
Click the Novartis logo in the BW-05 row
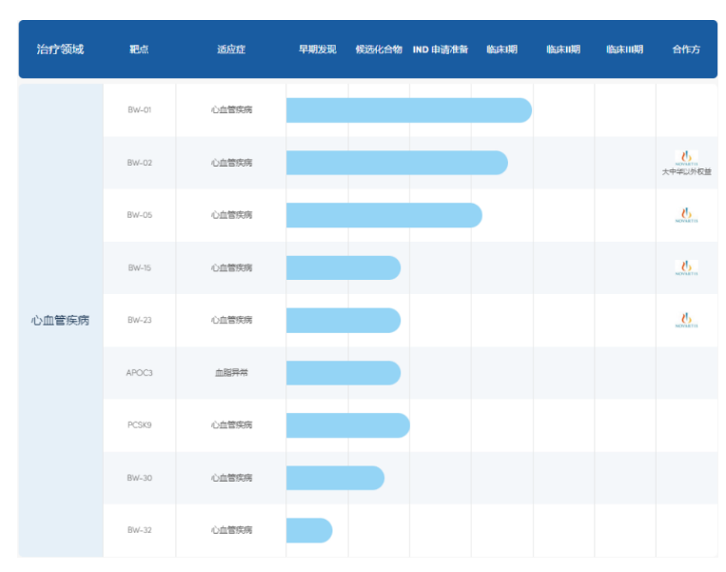click(x=686, y=215)
